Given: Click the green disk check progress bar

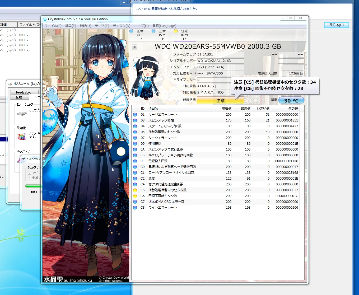Looking at the screenshot, I should point(33,186).
